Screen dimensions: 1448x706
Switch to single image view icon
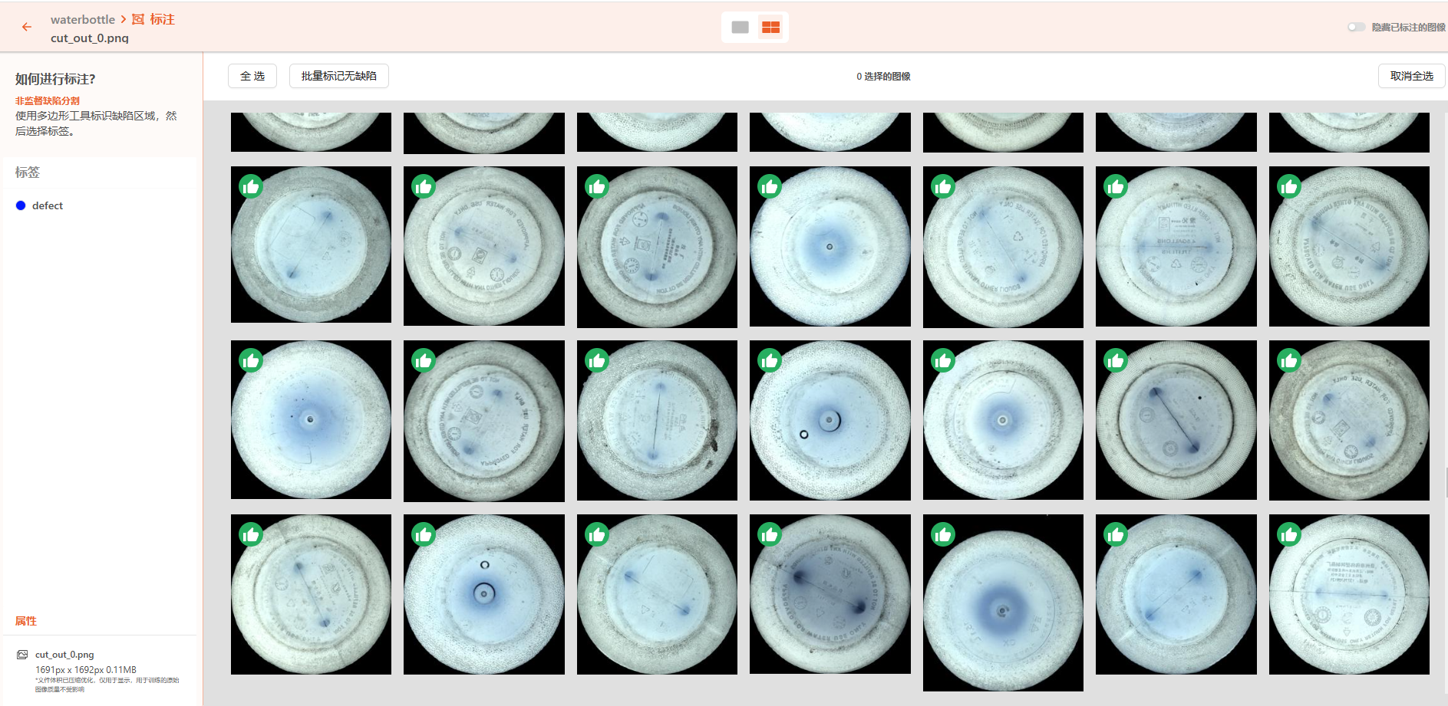click(740, 28)
